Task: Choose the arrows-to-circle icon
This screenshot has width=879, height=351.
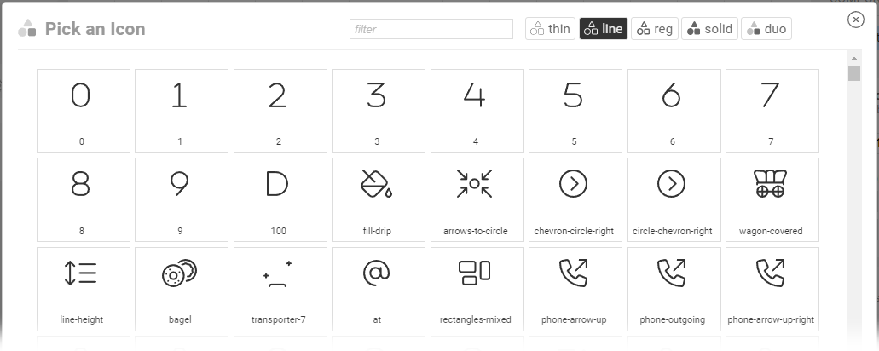Action: click(x=477, y=200)
